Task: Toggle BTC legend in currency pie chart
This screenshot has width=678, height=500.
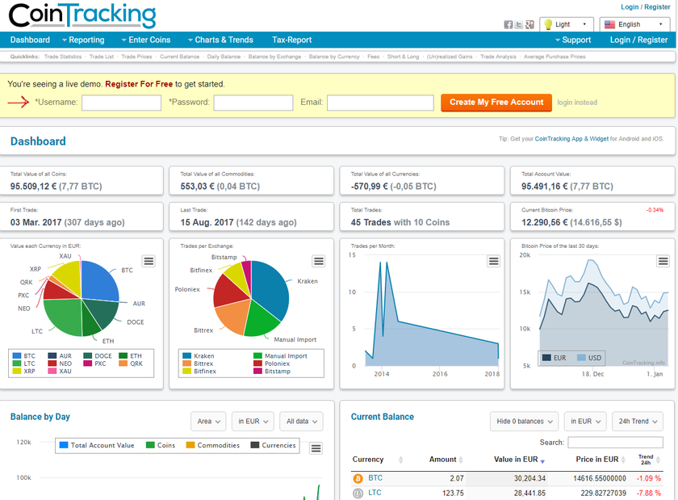Action: click(x=24, y=356)
